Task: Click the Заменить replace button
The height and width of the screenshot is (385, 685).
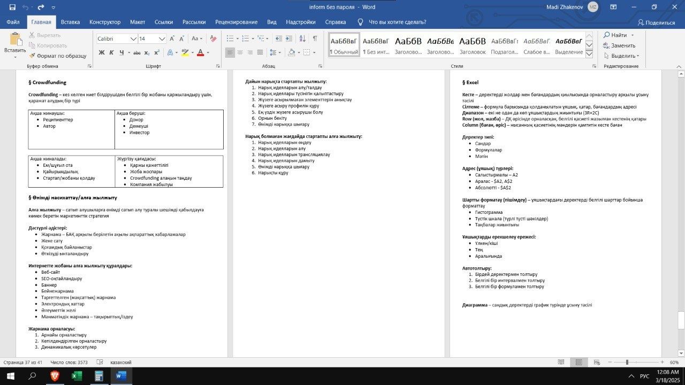Action: [619, 45]
